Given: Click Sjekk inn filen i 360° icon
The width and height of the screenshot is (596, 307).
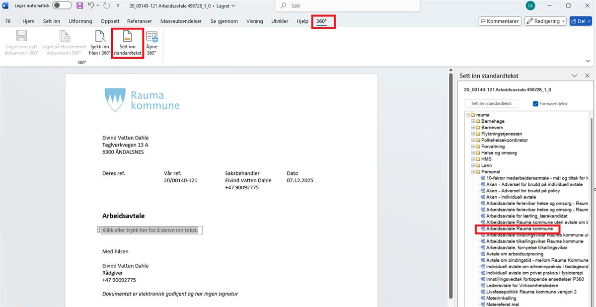Looking at the screenshot, I should 100,43.
